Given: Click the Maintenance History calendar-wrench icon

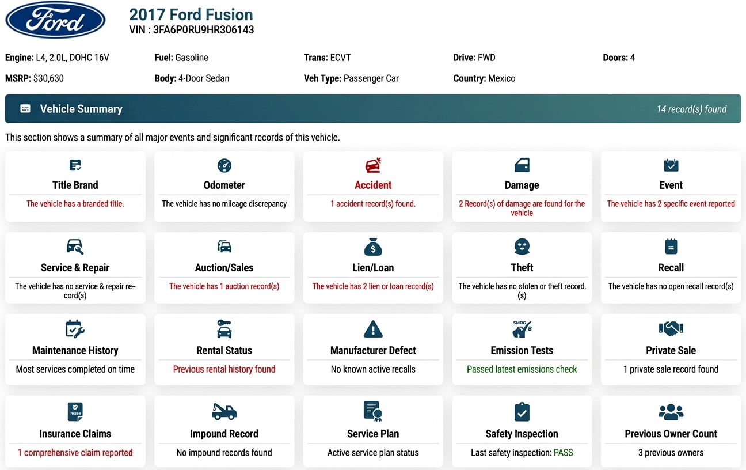Looking at the screenshot, I should point(75,329).
